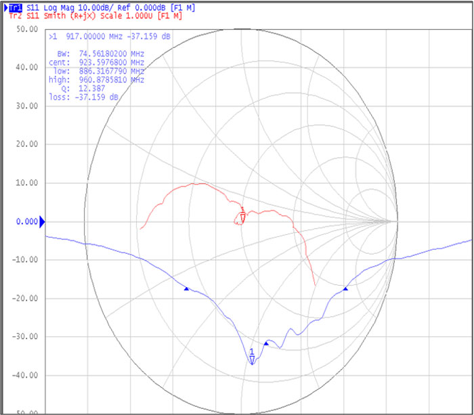Select the Tr2 S11 Smith trace label
Screen dimensions: 474x415
[95, 16]
